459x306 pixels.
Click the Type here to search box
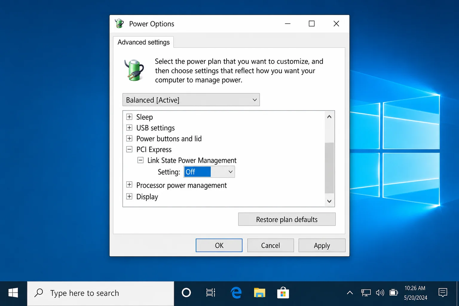[x=101, y=293]
